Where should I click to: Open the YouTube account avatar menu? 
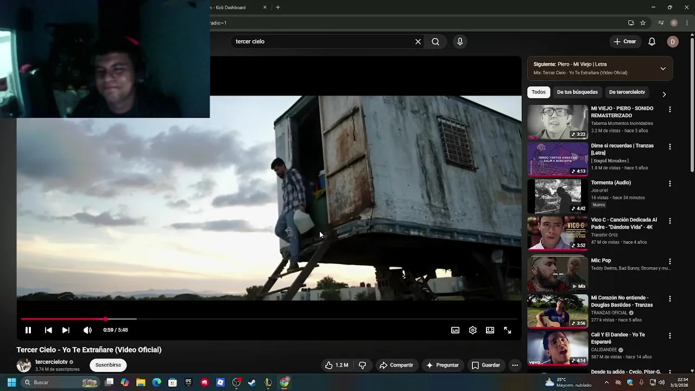[673, 41]
